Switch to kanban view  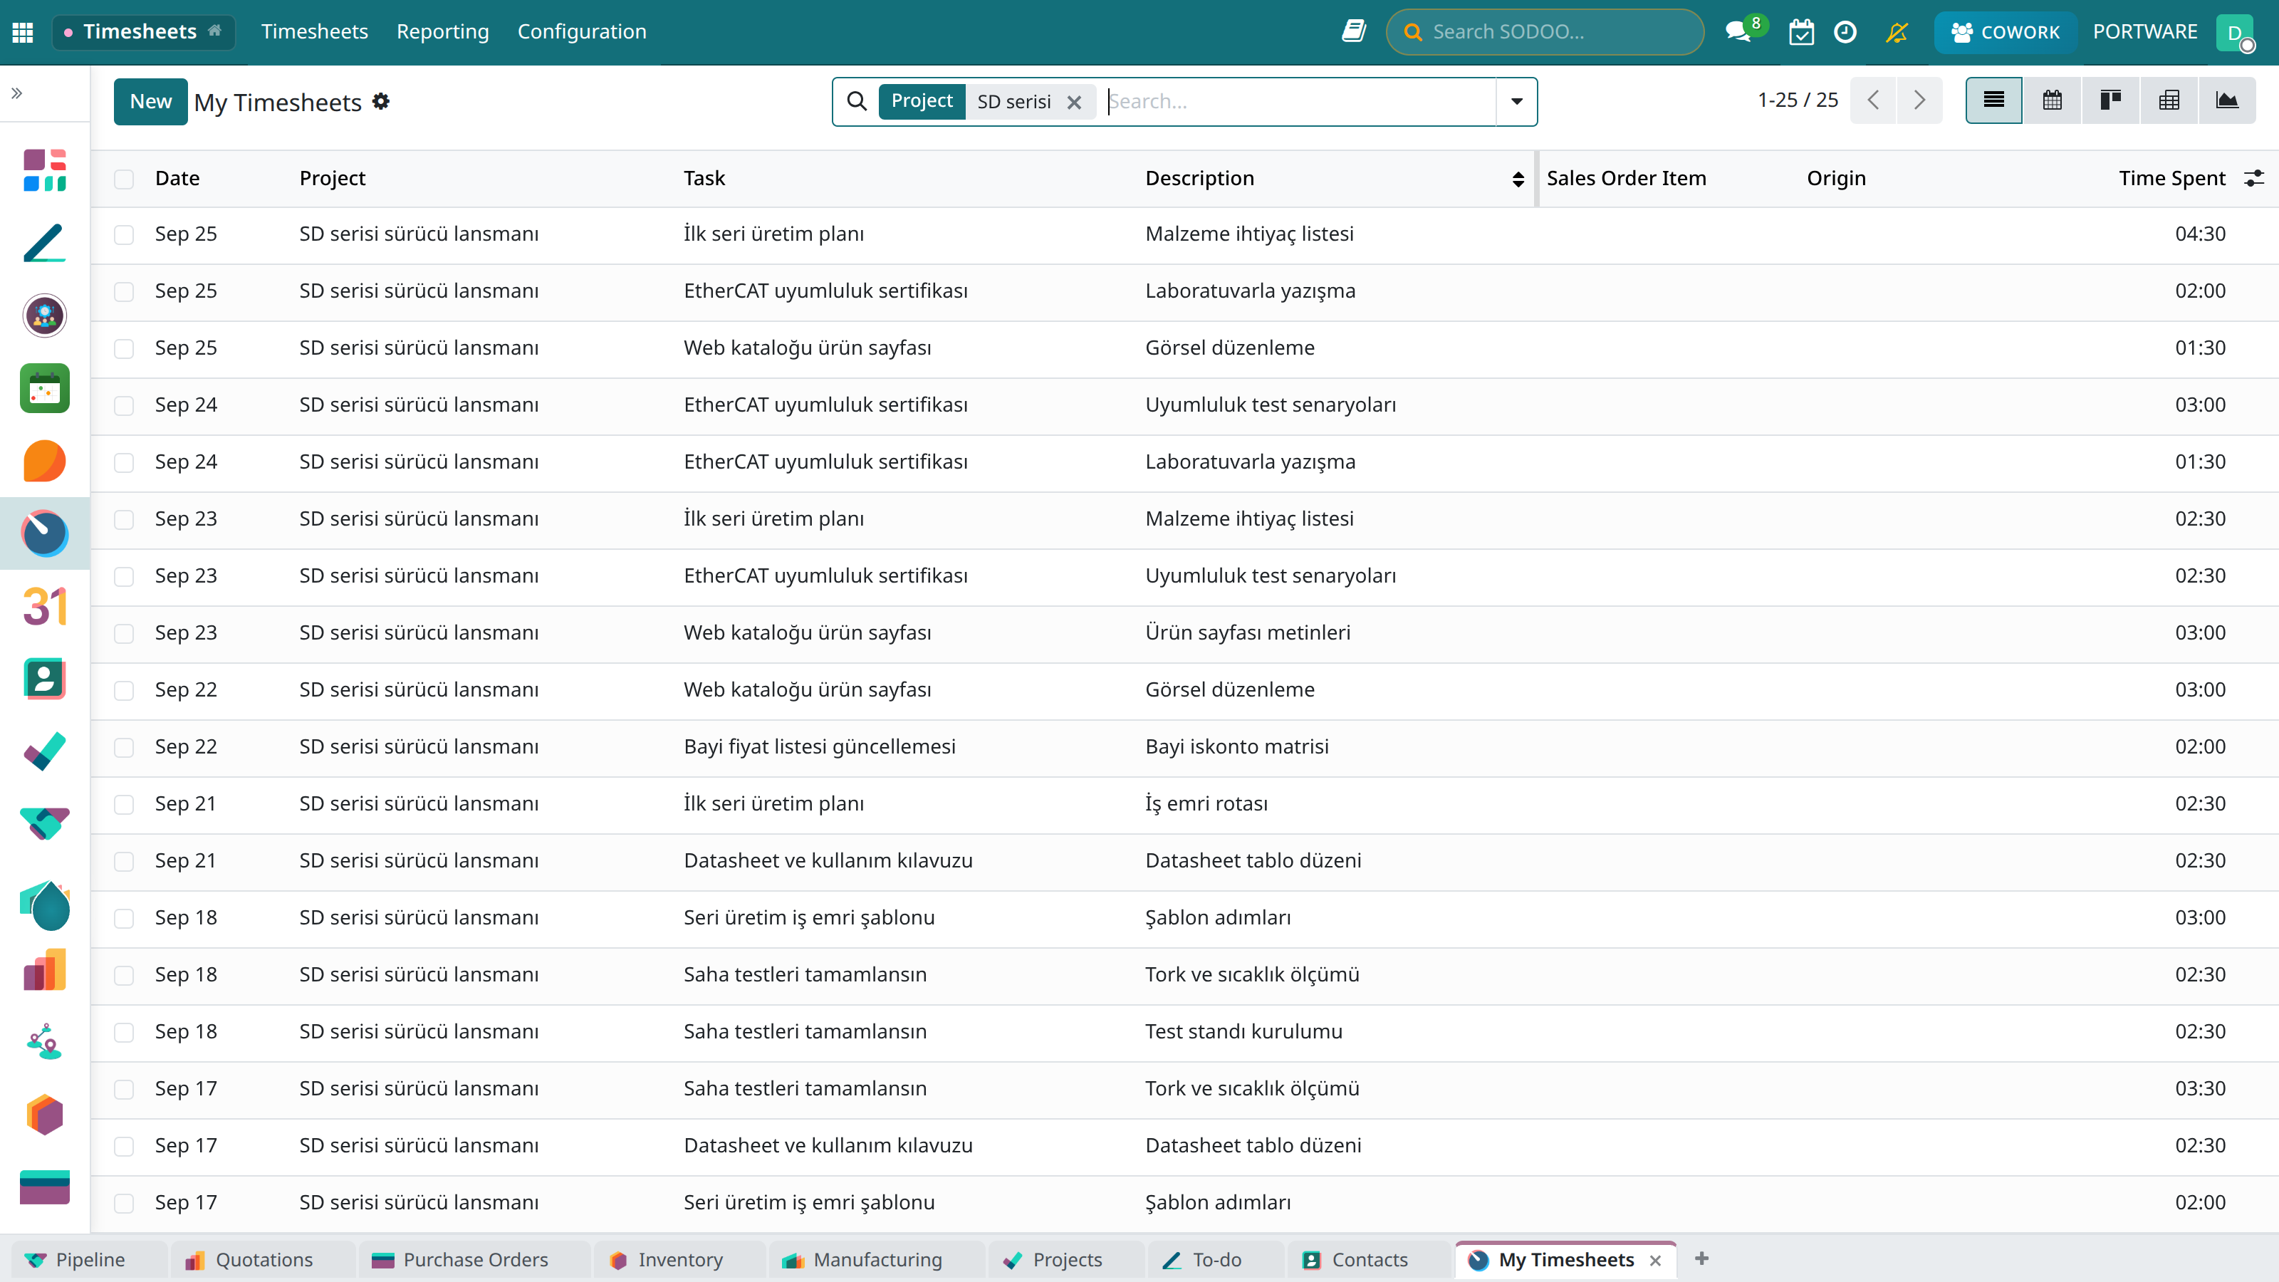[2111, 100]
